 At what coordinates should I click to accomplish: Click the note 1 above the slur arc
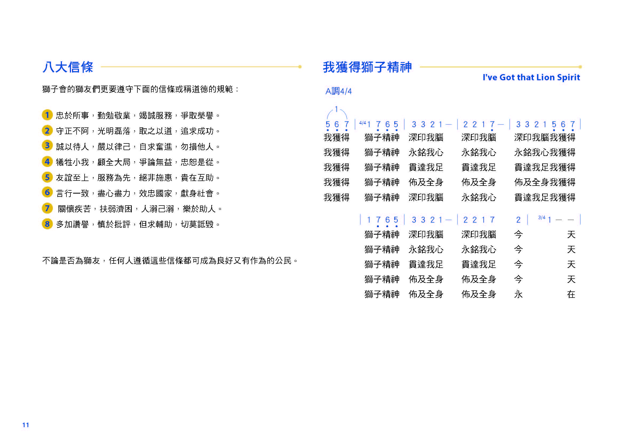336,109
